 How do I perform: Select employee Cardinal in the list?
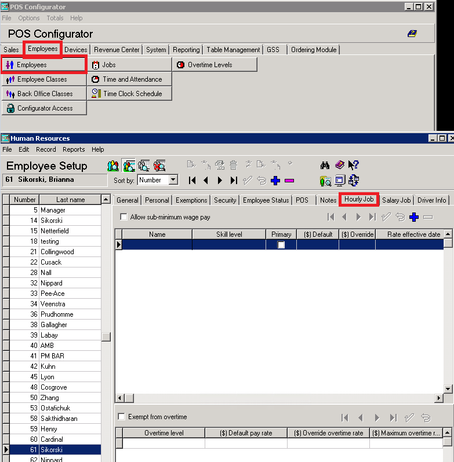coord(53,439)
